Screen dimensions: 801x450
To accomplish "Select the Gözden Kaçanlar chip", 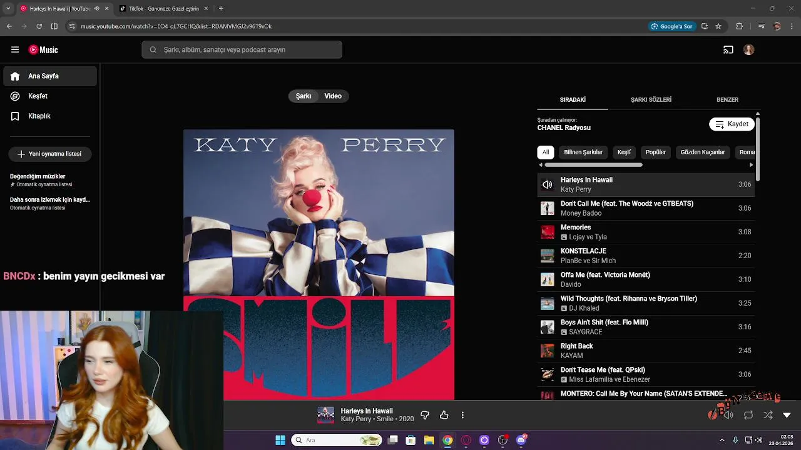I will 703,152.
